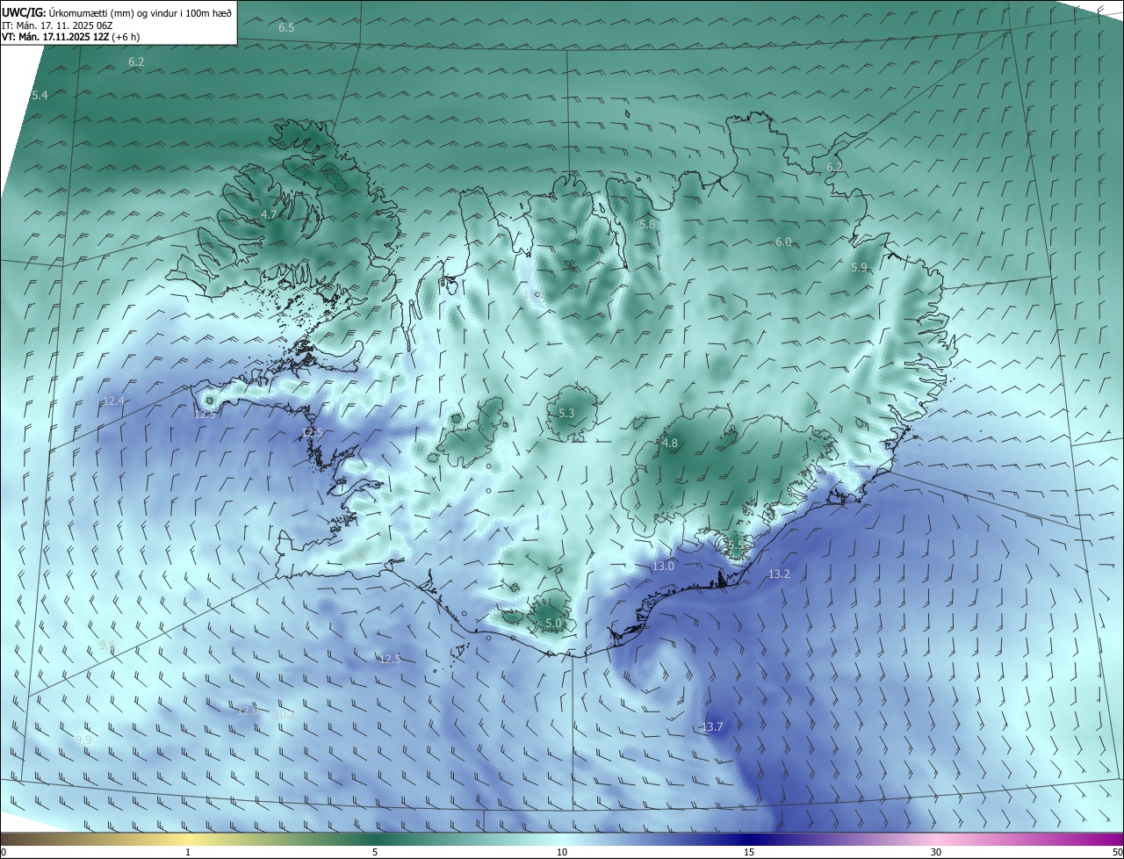Click the 13.0 value label near the south coast
Screen dimensions: 1124x859
click(663, 567)
